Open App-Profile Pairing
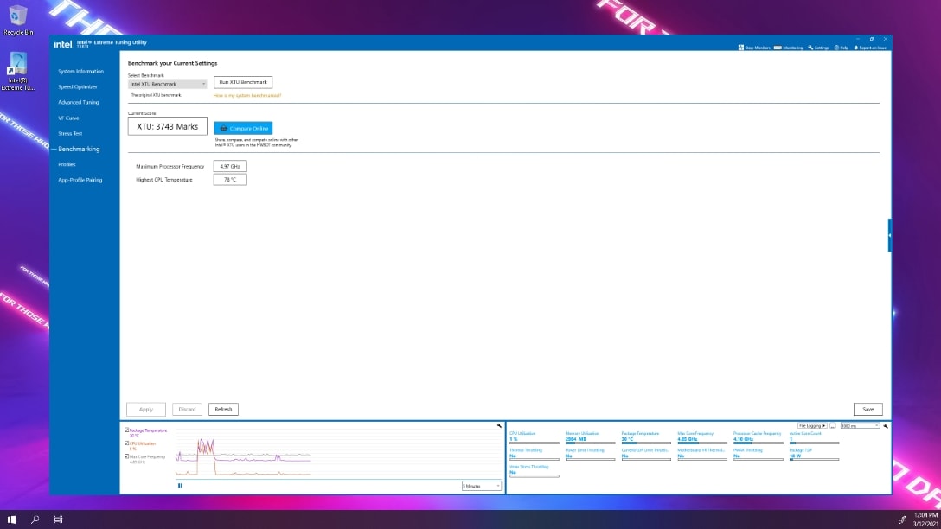Image resolution: width=941 pixels, height=529 pixels. [80, 180]
